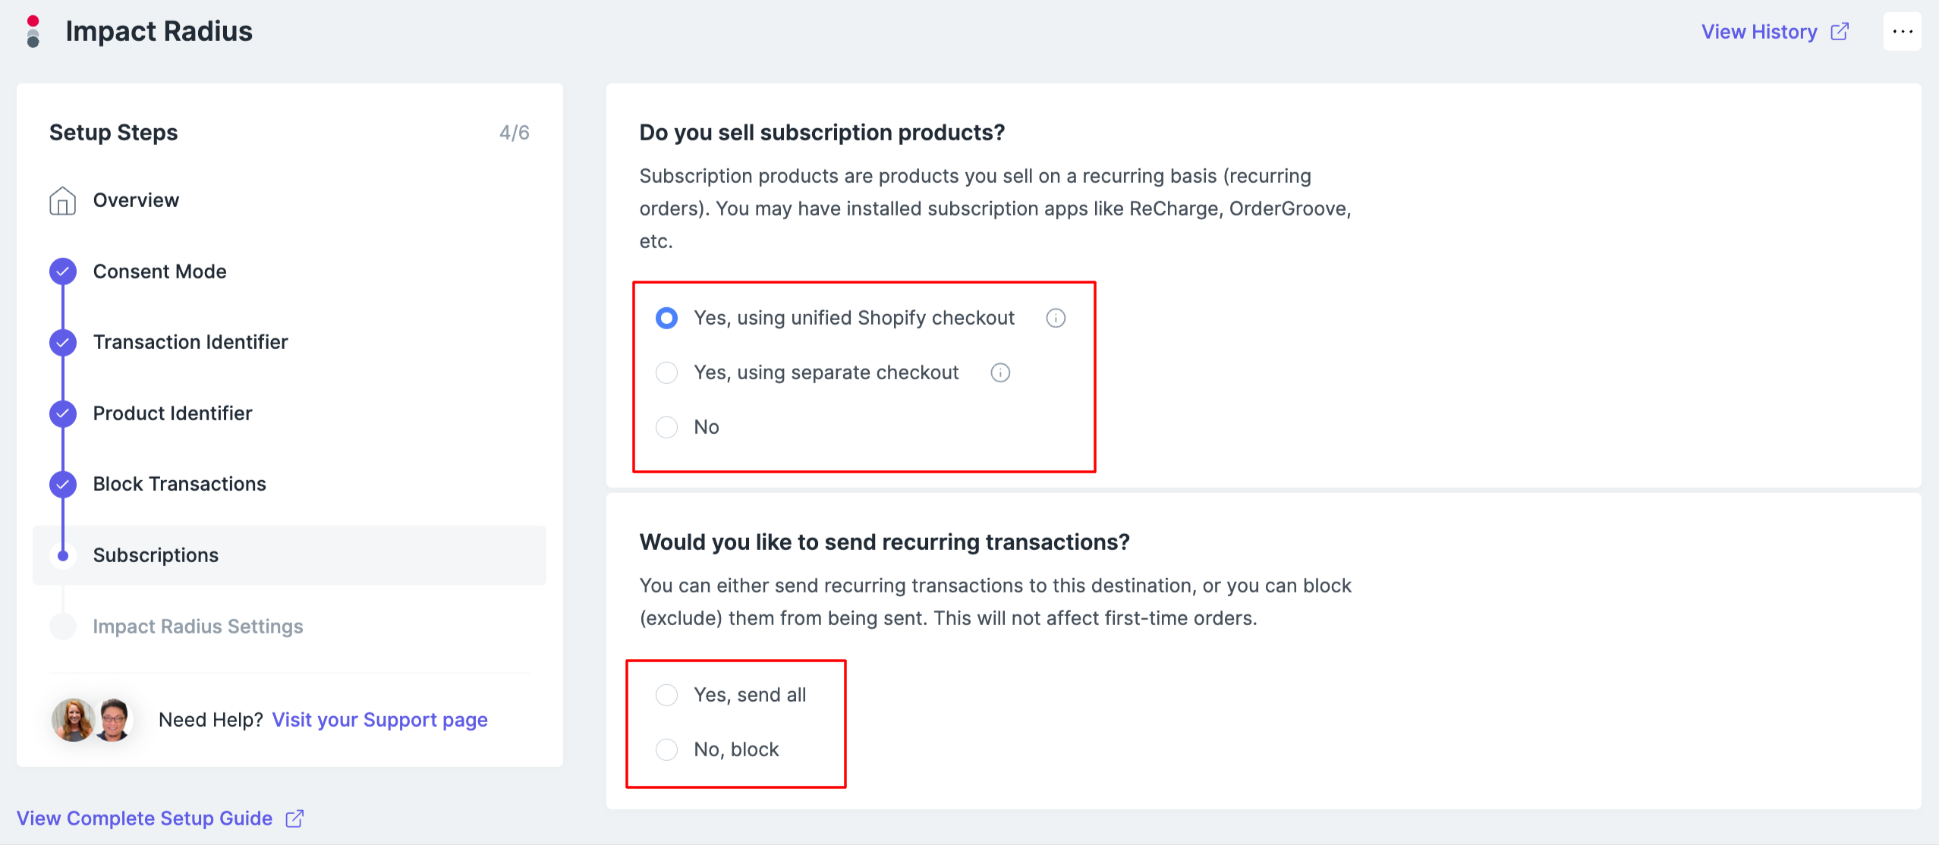Click the Transaction Identifier checkmark icon
1939x845 pixels.
[x=63, y=342]
